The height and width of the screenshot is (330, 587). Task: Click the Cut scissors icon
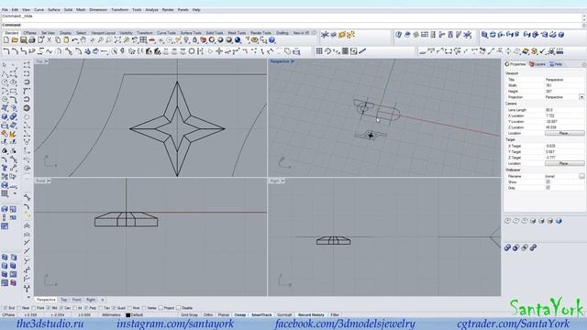point(49,40)
